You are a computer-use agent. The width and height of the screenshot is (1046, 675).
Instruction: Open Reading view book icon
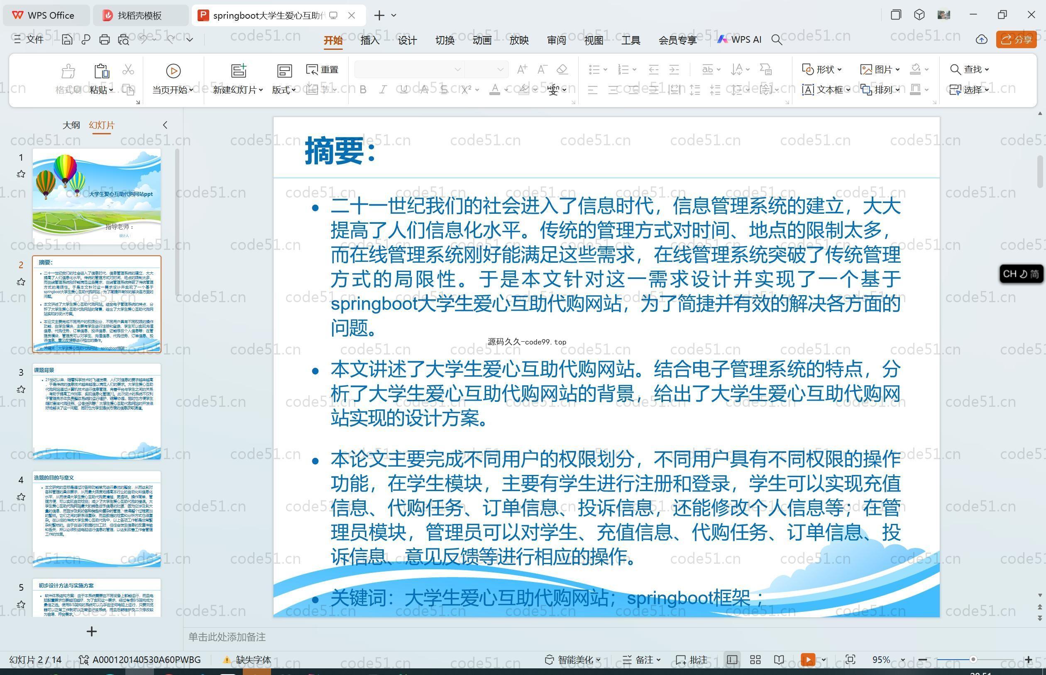tap(779, 660)
